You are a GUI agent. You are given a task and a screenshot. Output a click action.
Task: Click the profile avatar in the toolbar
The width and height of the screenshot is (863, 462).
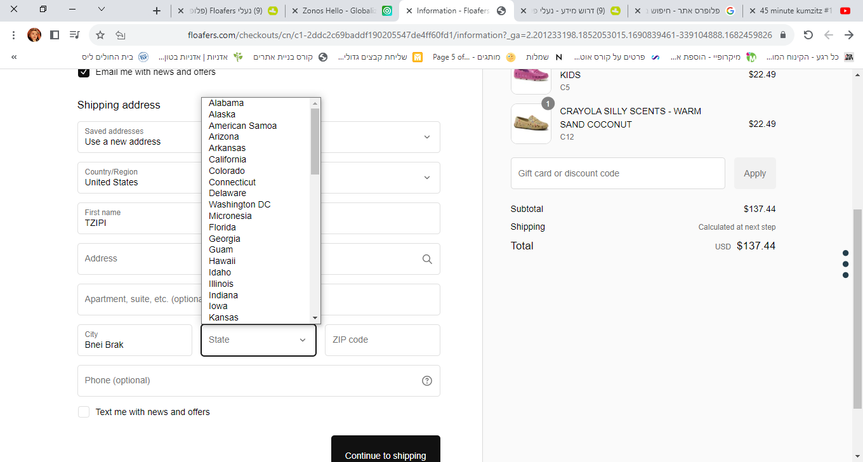click(34, 35)
